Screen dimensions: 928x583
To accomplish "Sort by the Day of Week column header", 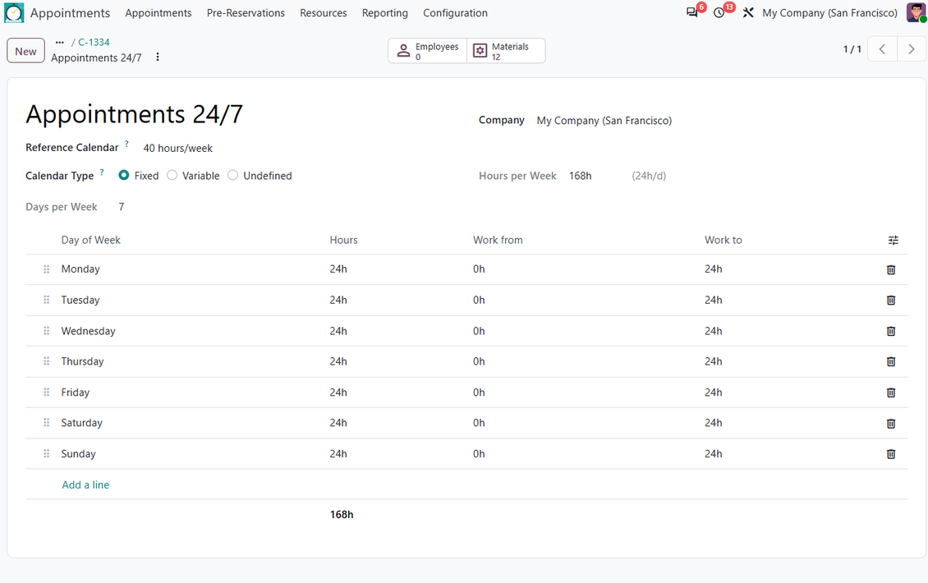I will tap(90, 240).
